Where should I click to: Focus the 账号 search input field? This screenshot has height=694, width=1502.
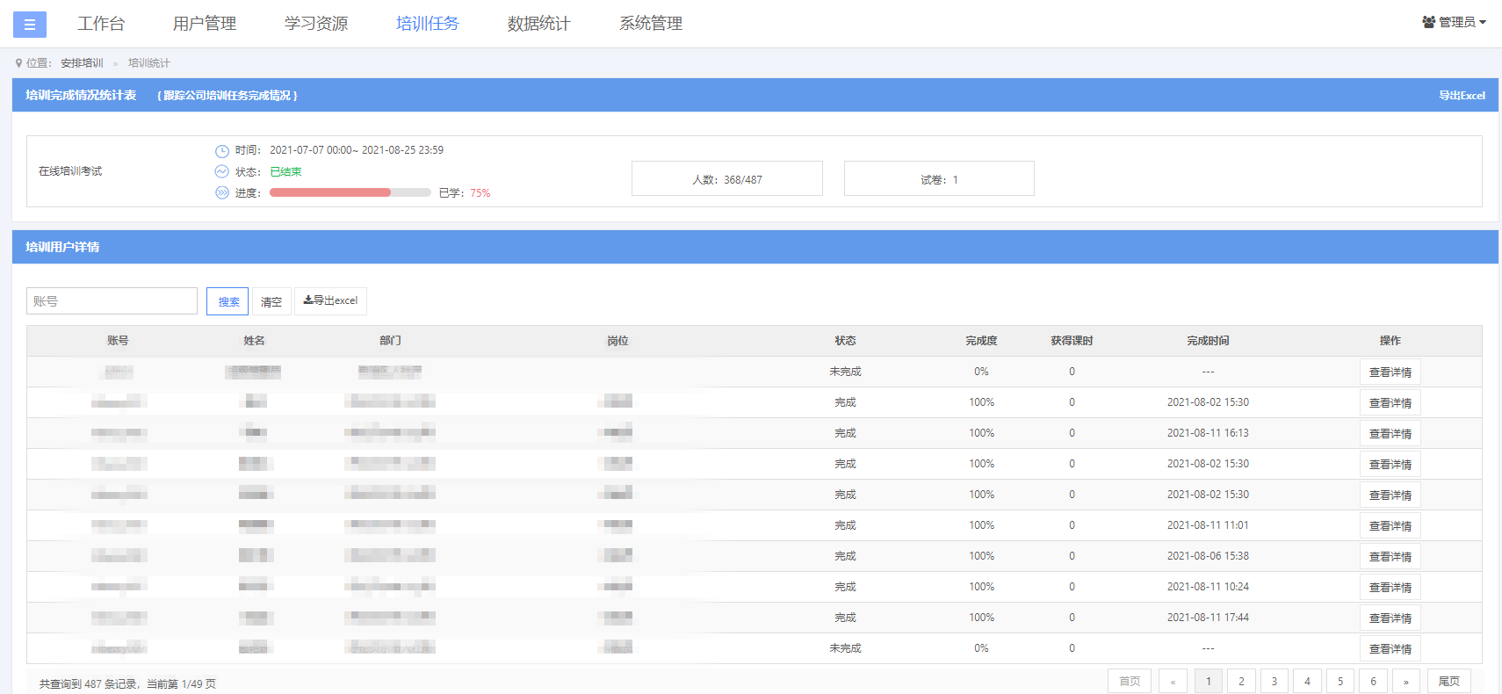[x=112, y=301]
